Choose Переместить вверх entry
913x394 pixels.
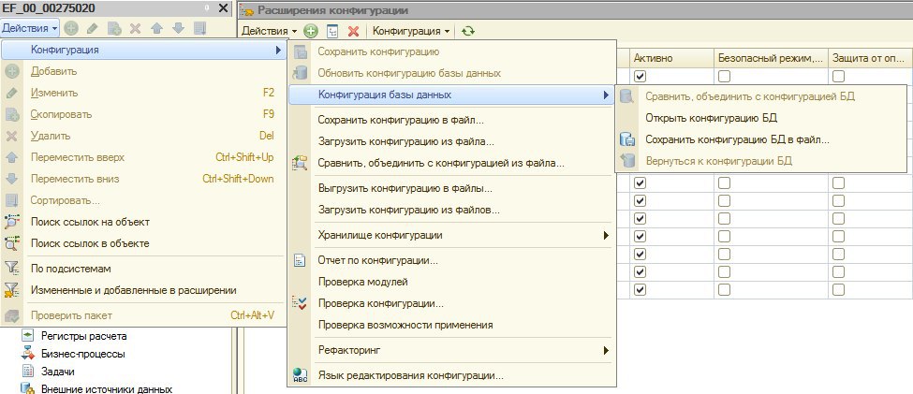(x=144, y=158)
